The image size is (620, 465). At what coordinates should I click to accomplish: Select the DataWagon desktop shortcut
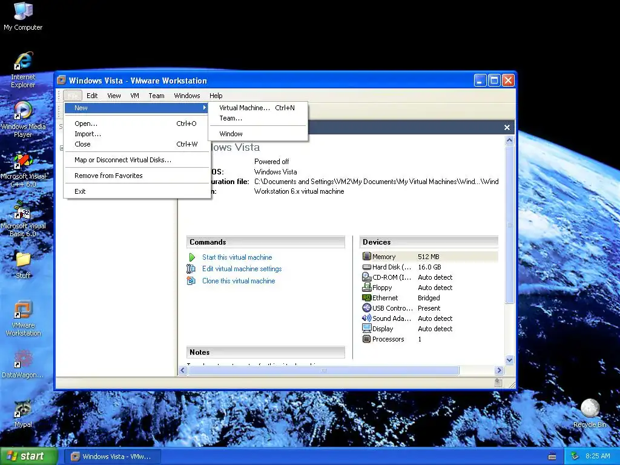click(x=23, y=364)
